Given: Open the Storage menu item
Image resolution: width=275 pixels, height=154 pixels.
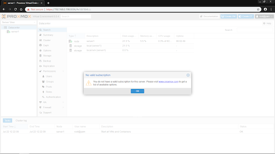Looking at the screenshot, I should pyautogui.click(x=52, y=56).
